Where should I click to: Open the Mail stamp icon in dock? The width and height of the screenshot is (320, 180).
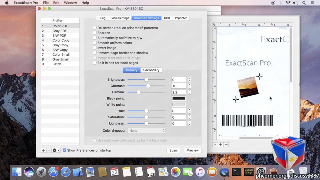[x=90, y=172]
